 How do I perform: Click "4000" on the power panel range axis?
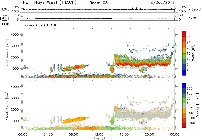coord(15,35)
